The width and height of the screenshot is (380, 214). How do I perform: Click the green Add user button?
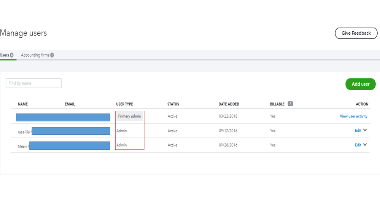(x=360, y=84)
